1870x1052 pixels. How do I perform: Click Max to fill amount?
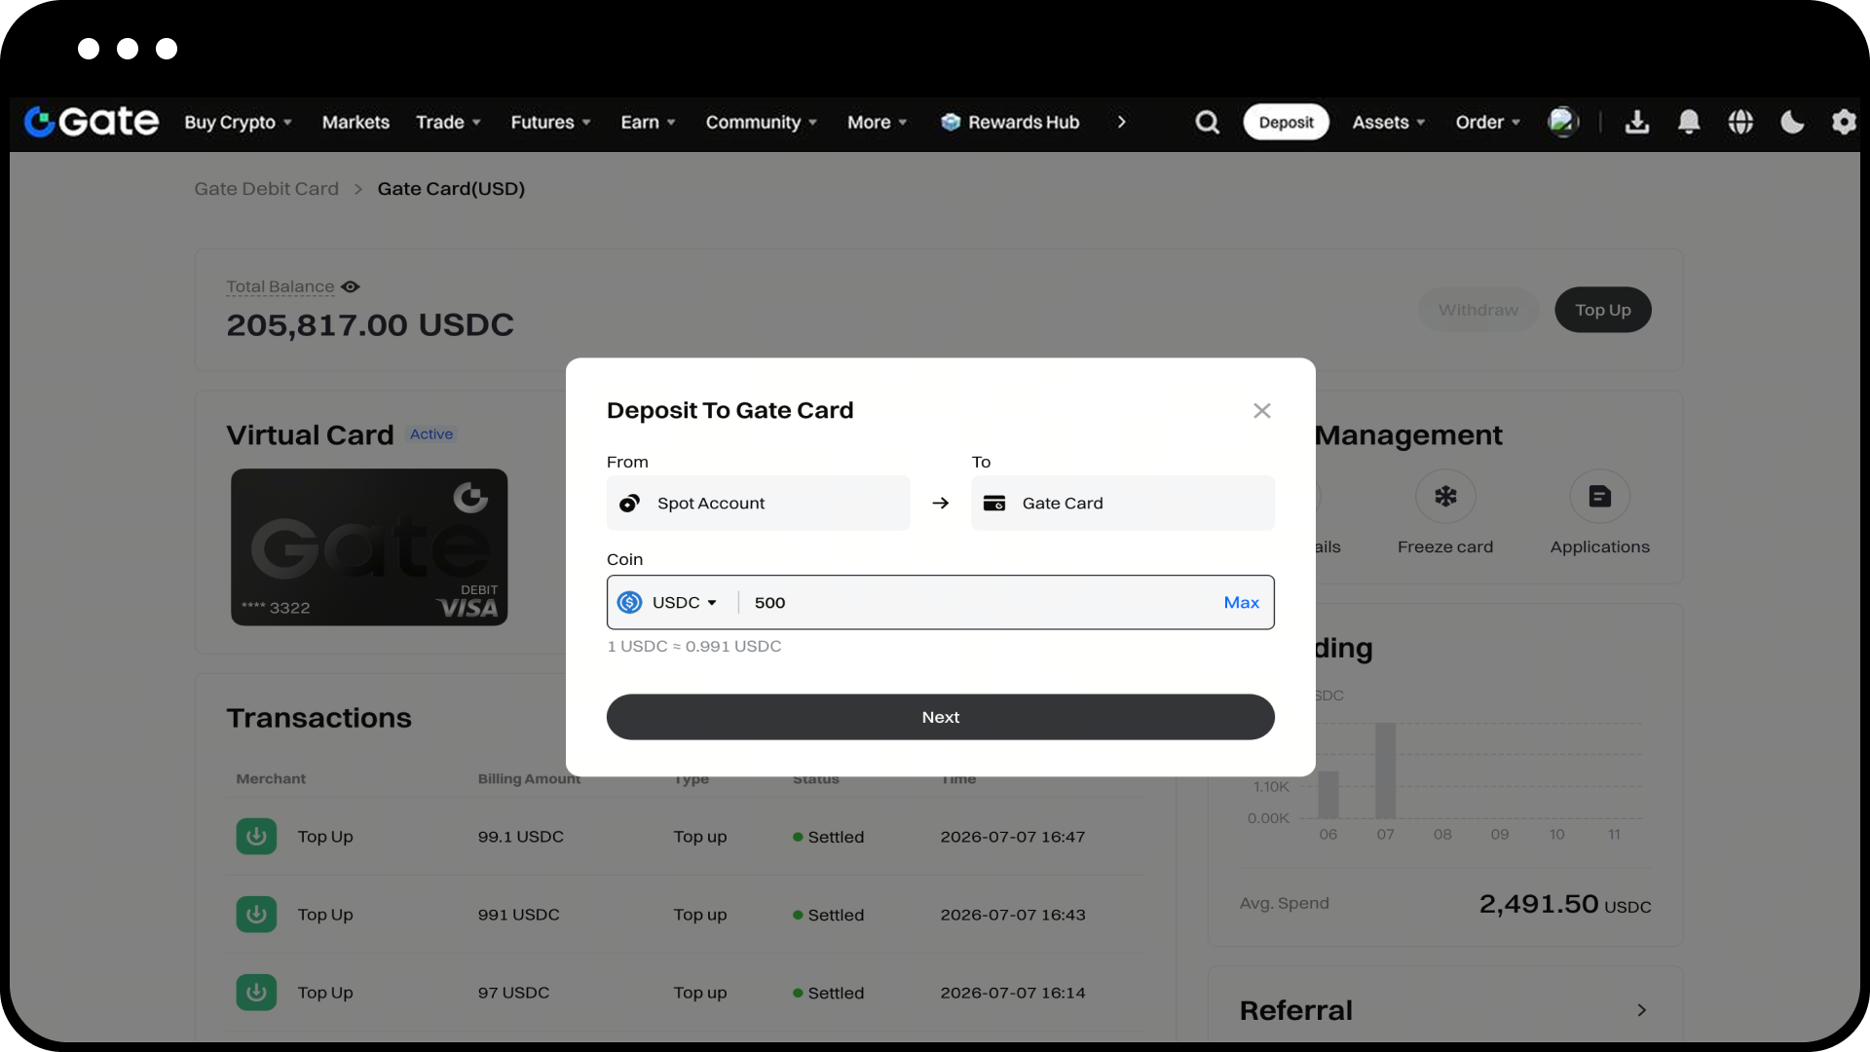coord(1241,602)
